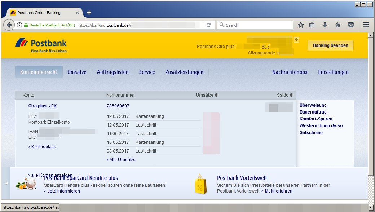The height and width of the screenshot is (212, 375).
Task: Click the 12.05.2017 Kartenzahlung row
Action: click(153, 116)
